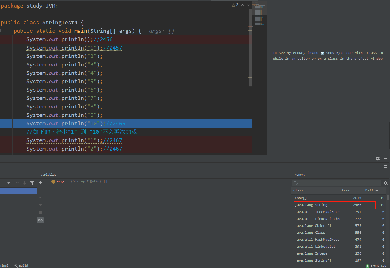
Task: Click the frames filter funnel icon
Action: [32, 183]
